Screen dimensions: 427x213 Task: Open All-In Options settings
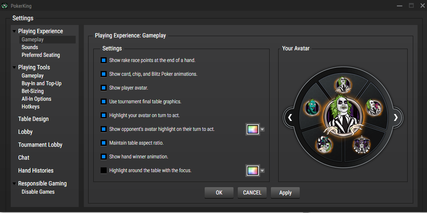point(36,99)
